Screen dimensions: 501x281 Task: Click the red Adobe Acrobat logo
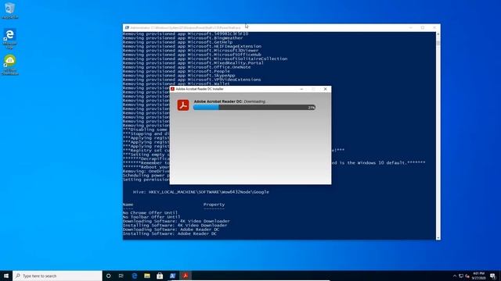(x=183, y=105)
